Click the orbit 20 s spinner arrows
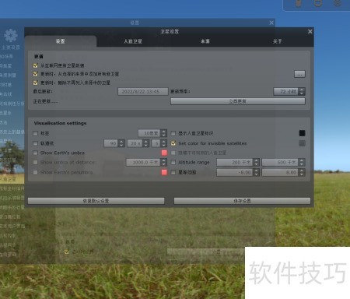 (146, 143)
